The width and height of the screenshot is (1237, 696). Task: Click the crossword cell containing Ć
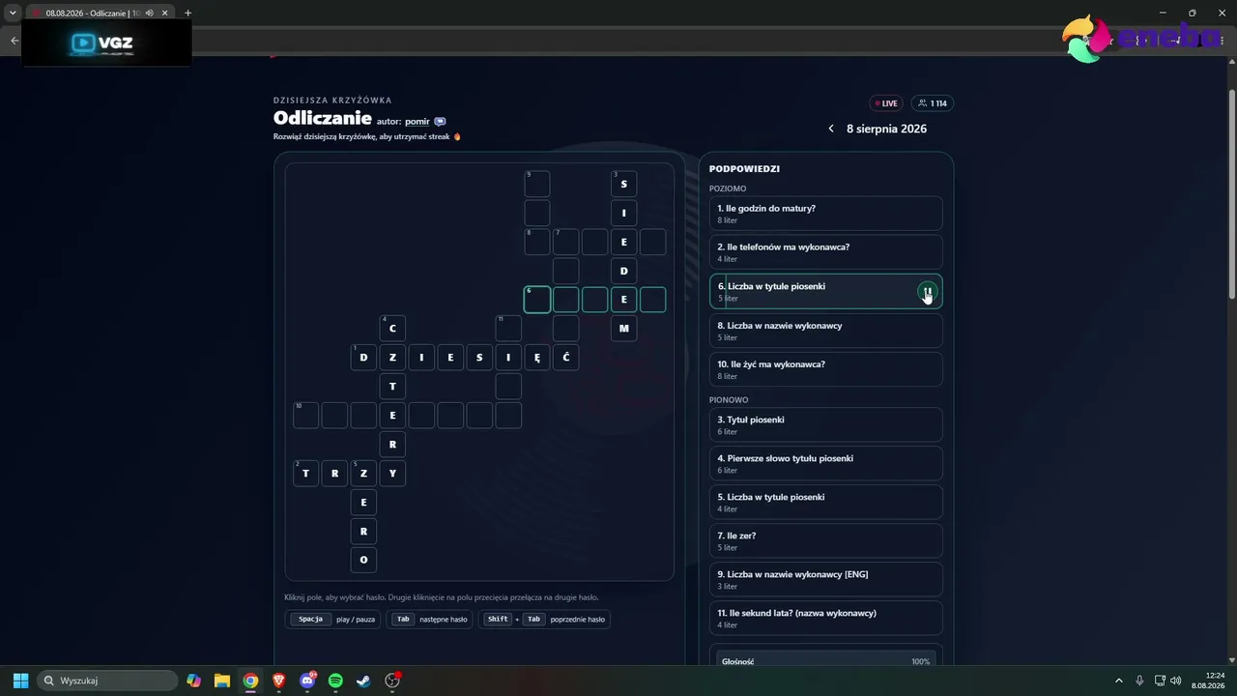(x=566, y=358)
